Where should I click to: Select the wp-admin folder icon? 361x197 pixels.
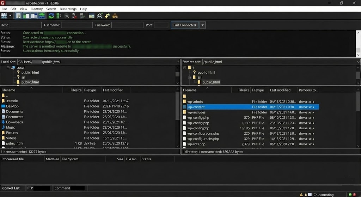(x=184, y=101)
